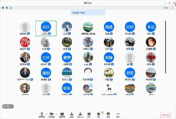Open the share screen tool
The height and width of the screenshot is (119, 176).
pyautogui.click(x=62, y=114)
